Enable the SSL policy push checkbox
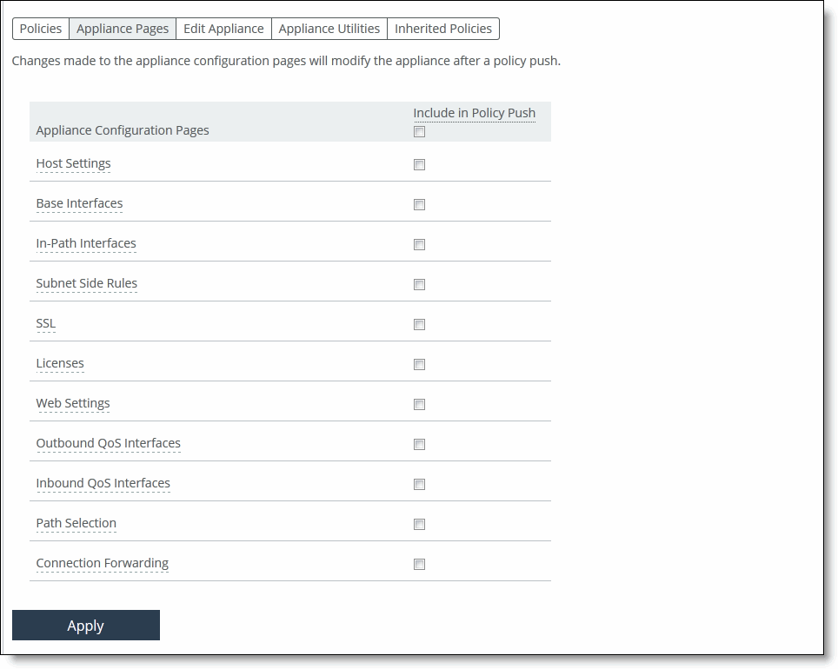Viewport: 838px width, 669px height. (x=419, y=324)
